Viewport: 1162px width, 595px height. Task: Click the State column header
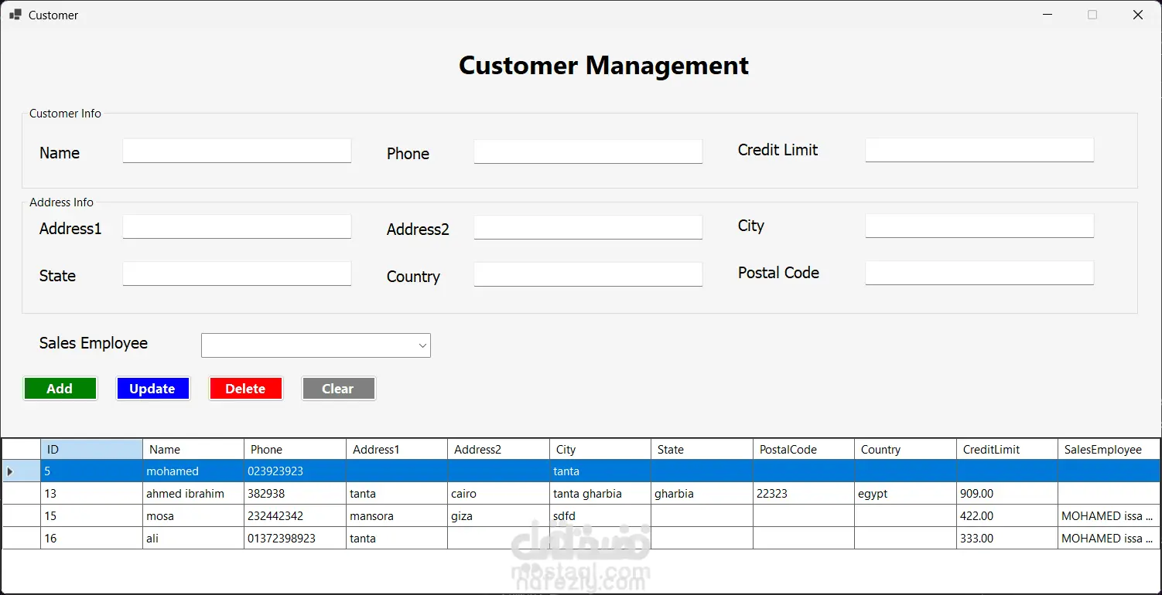702,449
